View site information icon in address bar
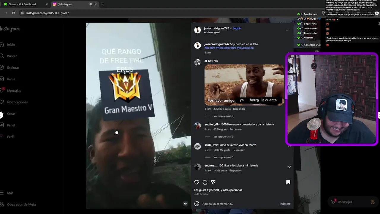Screen dimensions: 380x214 click(22, 13)
